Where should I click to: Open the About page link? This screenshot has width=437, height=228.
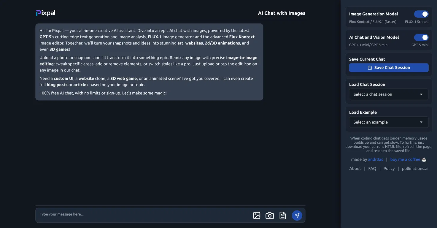pyautogui.click(x=355, y=169)
